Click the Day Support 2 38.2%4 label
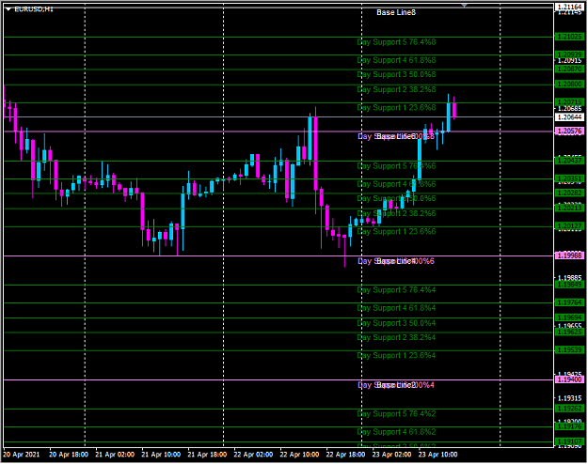 tap(396, 338)
